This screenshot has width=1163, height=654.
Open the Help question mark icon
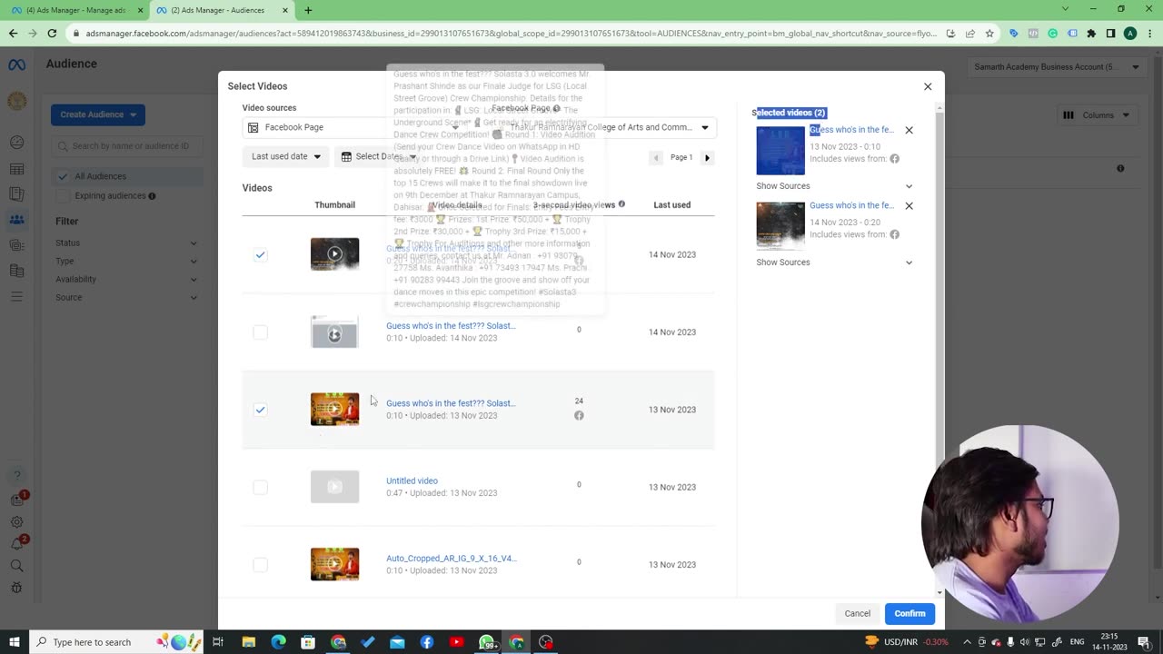[x=16, y=475]
